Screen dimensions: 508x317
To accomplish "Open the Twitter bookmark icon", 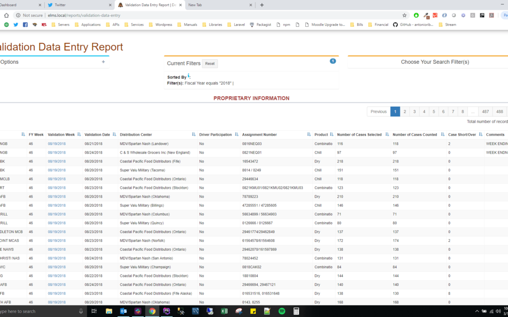I will point(16,24).
